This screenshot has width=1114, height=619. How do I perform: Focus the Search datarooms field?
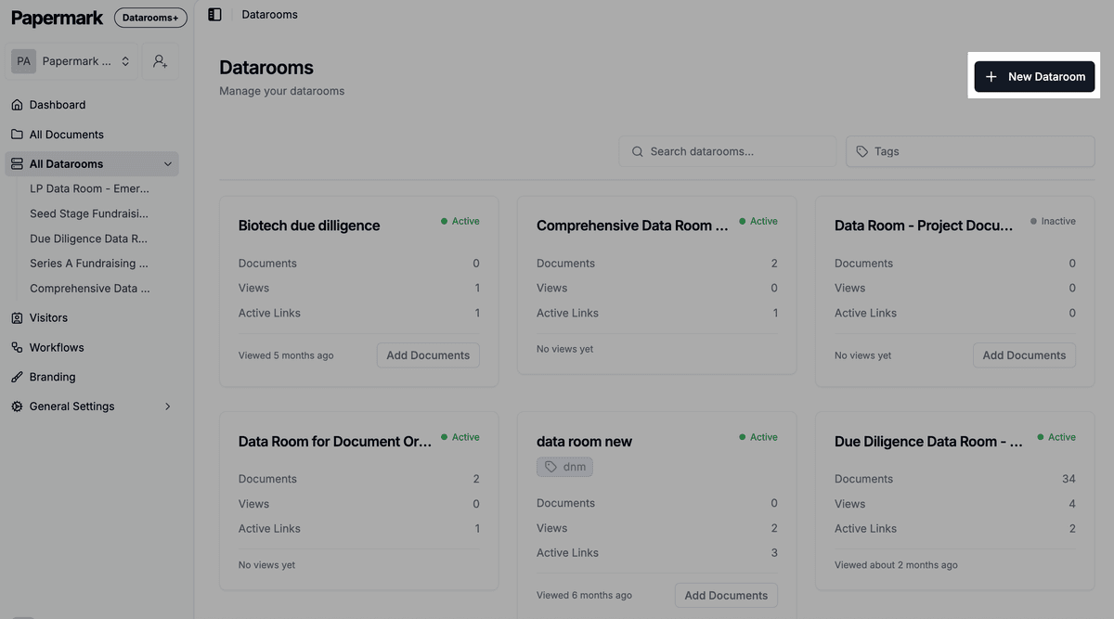(x=728, y=151)
